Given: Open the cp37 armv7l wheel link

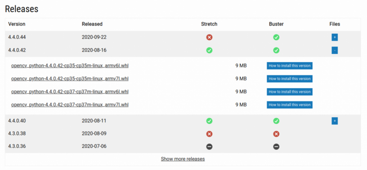Looking at the screenshot, I should coord(70,105).
